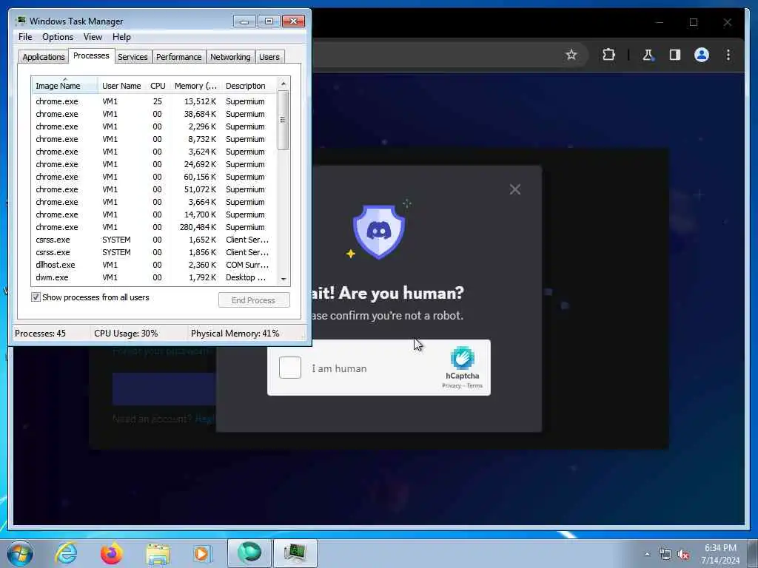Open the Task Manager File menu
This screenshot has width=758, height=568.
25,37
